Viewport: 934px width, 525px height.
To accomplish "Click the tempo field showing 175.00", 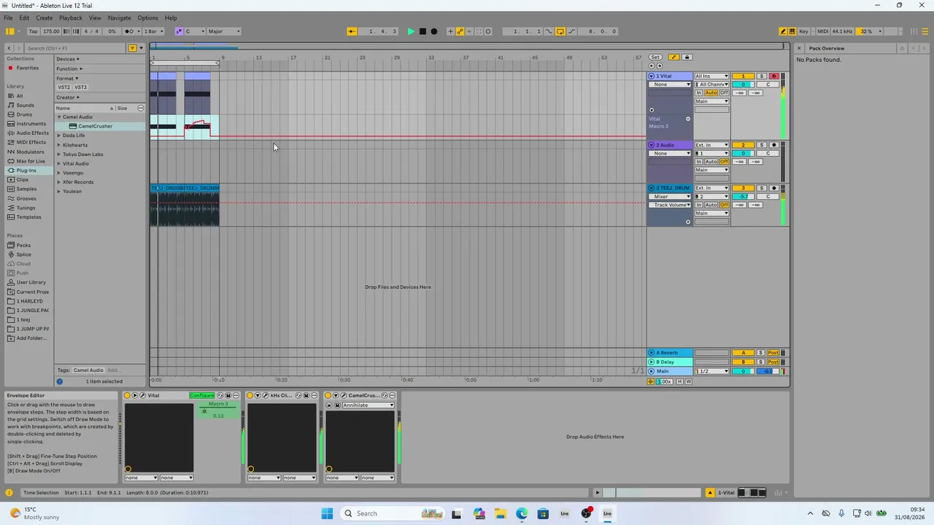I will pos(51,31).
